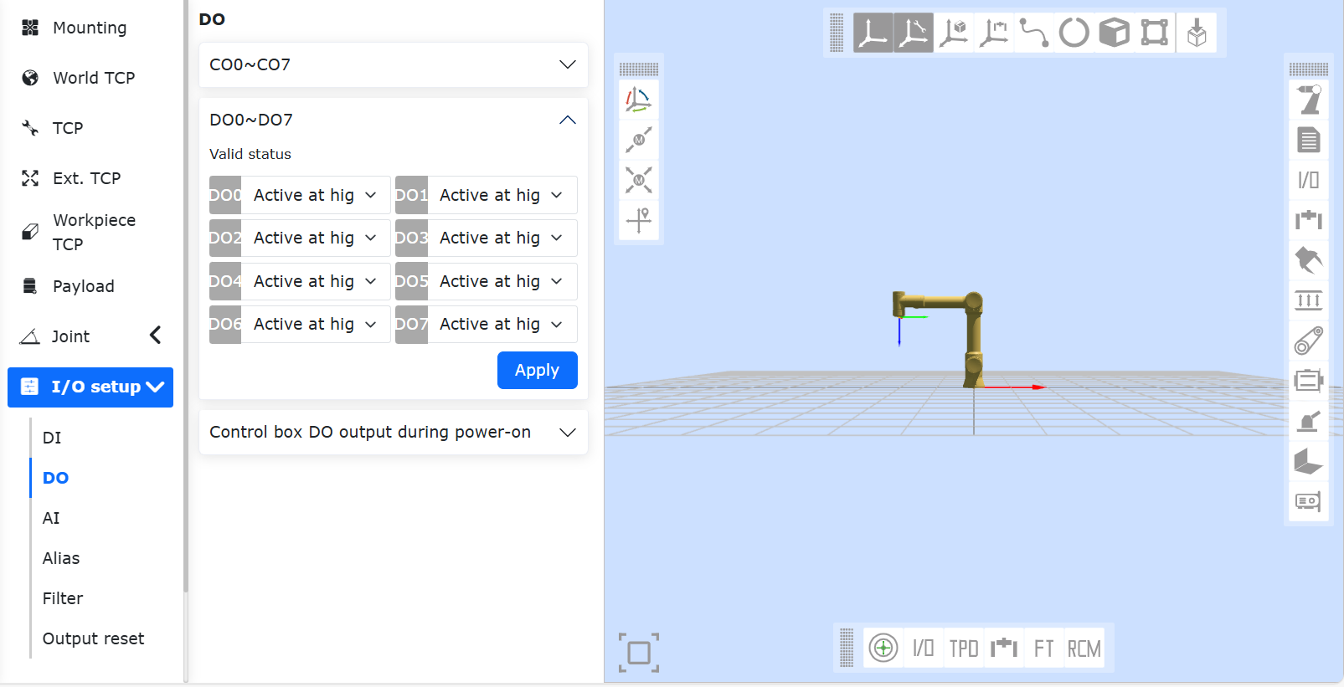This screenshot has height=687, width=1344.
Task: Expand Control box DO output during power-on
Action: point(394,432)
